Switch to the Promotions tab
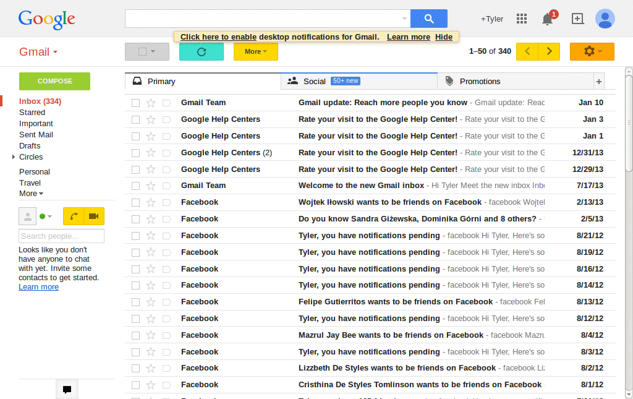Screen dimensions: 633x399 point(516,82)
